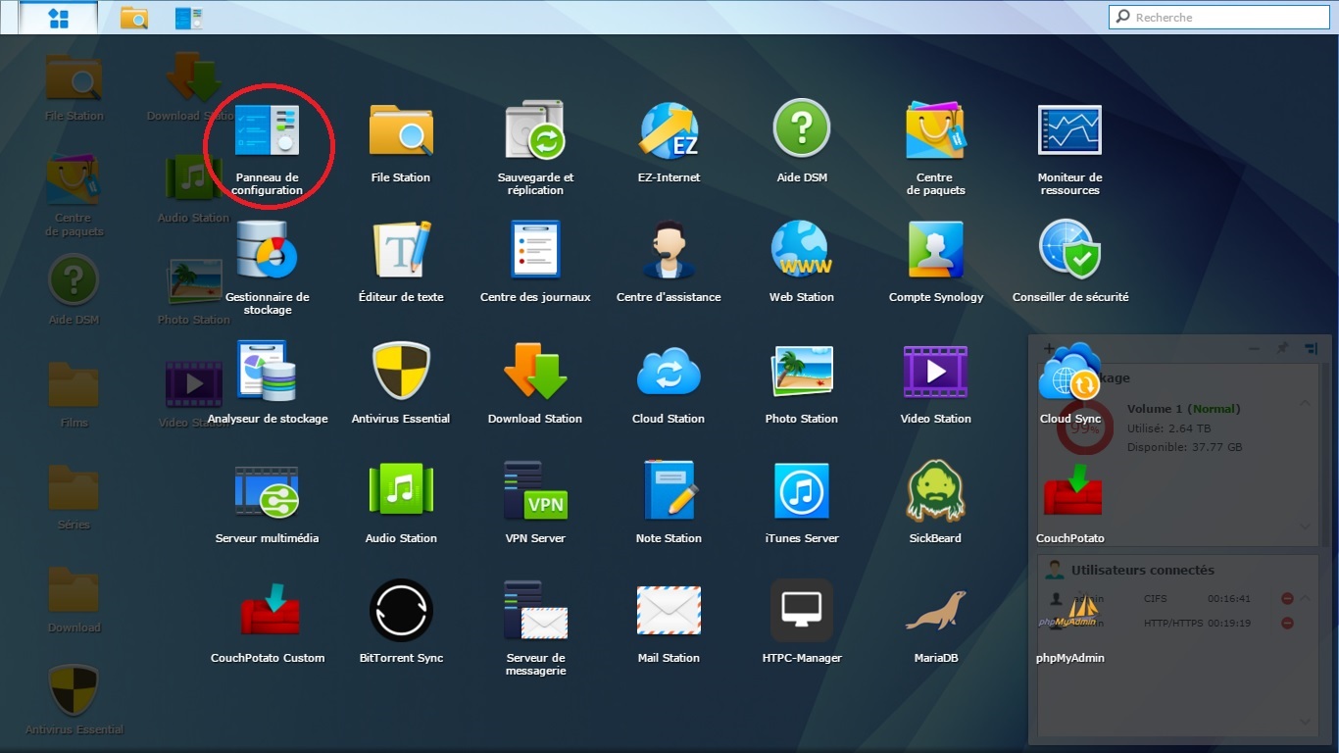Start the EZ-Internet wizard
1339x753 pixels.
pyautogui.click(x=669, y=132)
